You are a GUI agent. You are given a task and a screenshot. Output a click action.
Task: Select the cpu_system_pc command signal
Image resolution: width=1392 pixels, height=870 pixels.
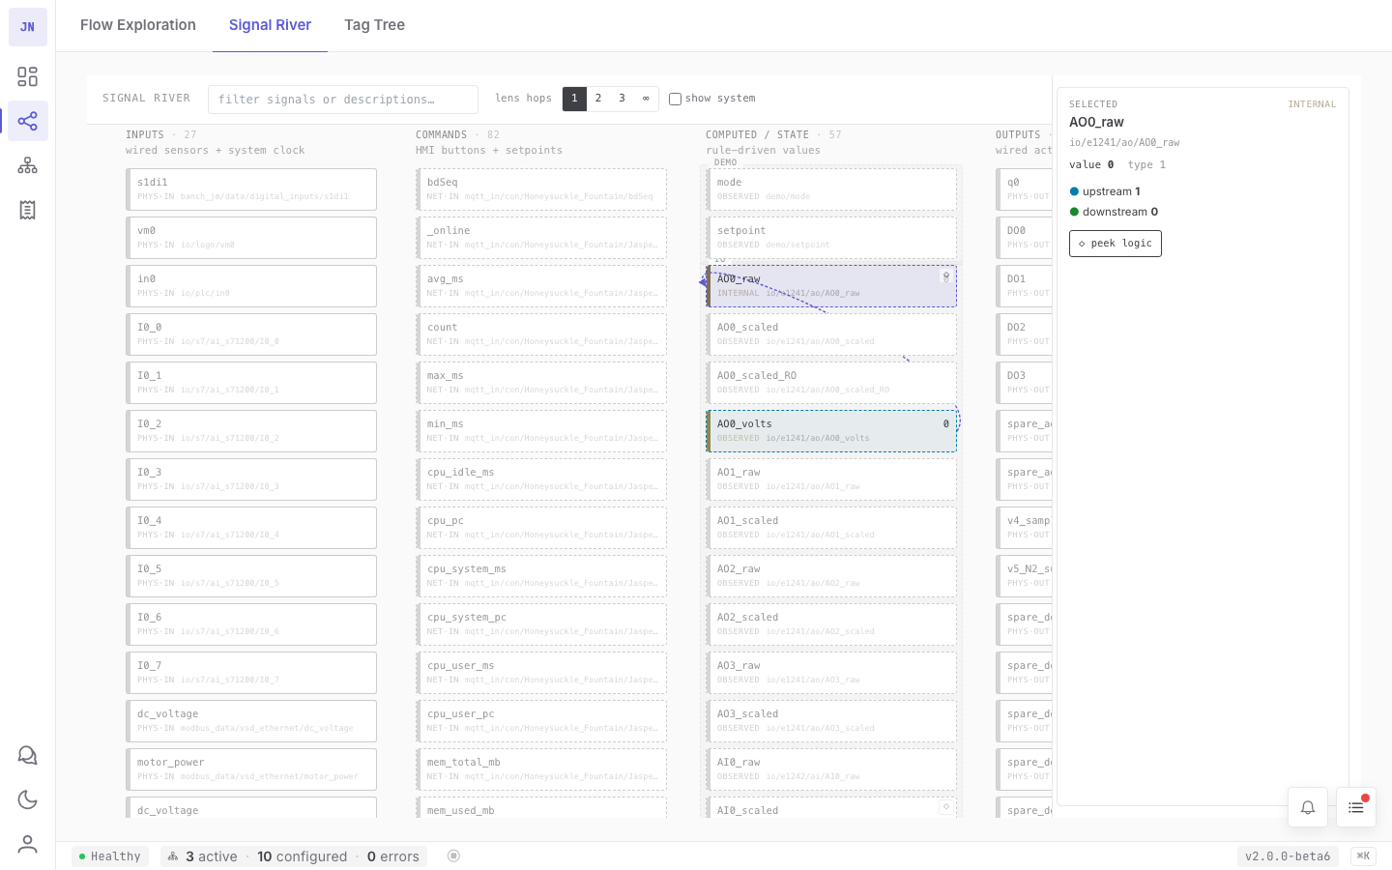tap(541, 624)
